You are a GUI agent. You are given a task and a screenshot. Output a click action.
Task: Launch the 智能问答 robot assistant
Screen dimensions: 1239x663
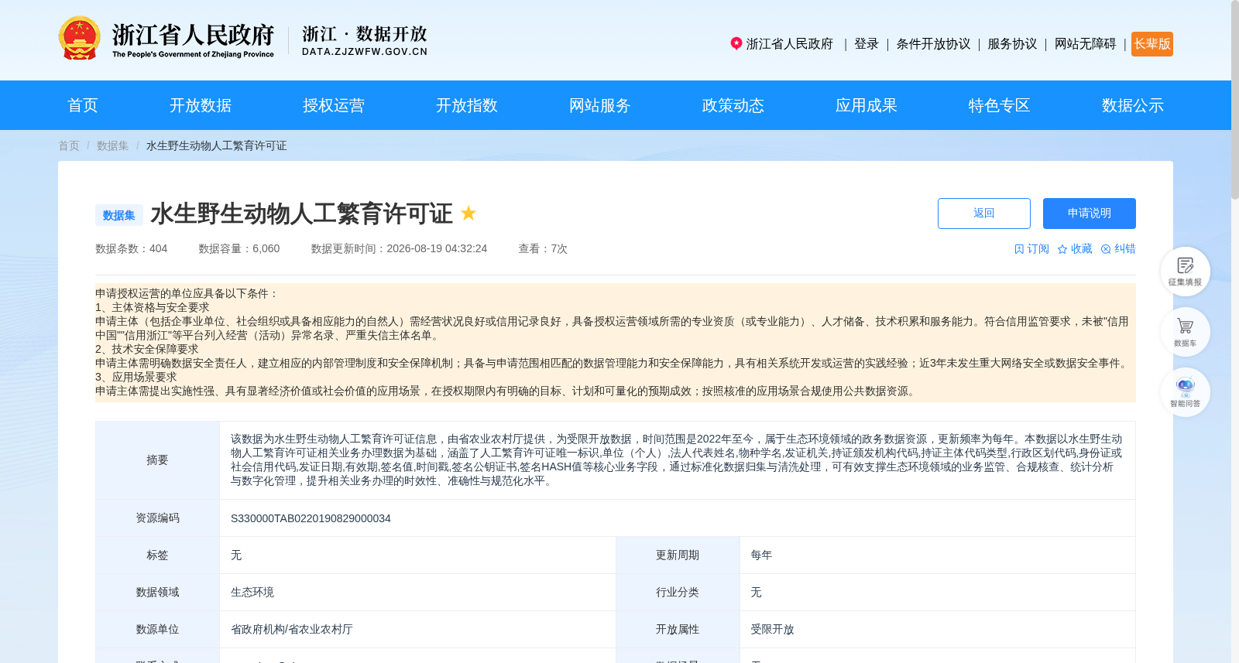(x=1185, y=392)
